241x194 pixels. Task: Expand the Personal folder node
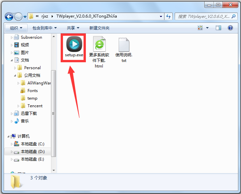click(x=15, y=68)
